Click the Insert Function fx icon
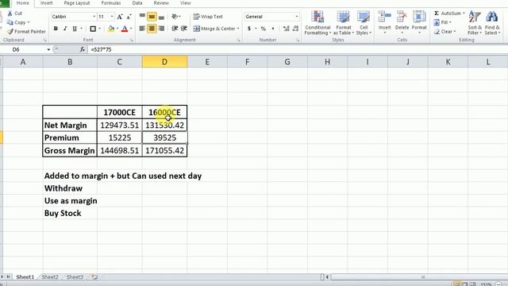Screen dimensions: 508x286 click(x=83, y=49)
